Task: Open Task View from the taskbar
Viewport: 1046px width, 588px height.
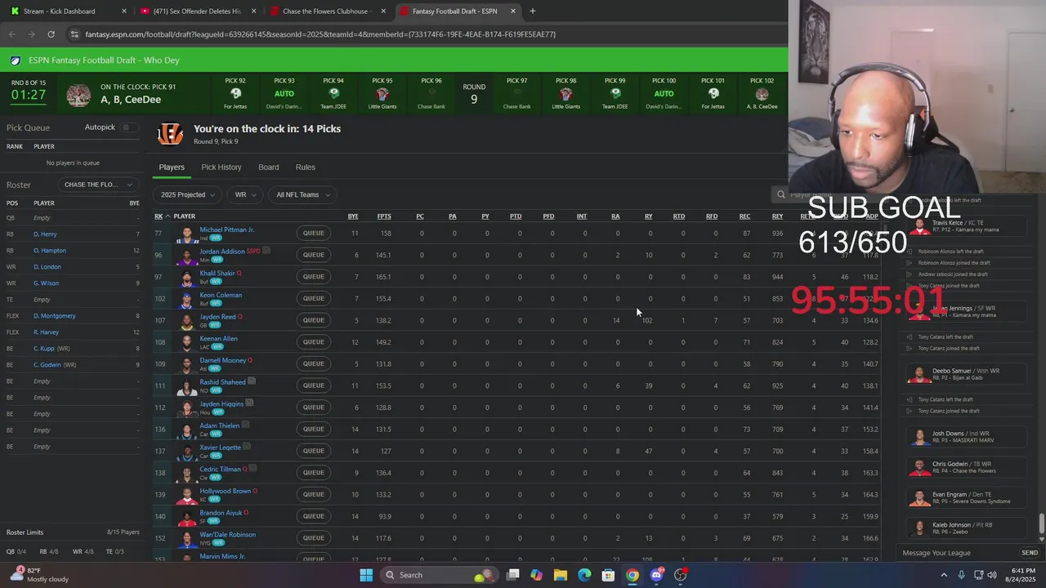Action: click(x=512, y=575)
